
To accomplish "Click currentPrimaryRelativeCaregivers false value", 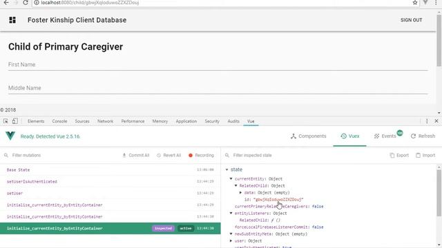I will (318, 207).
